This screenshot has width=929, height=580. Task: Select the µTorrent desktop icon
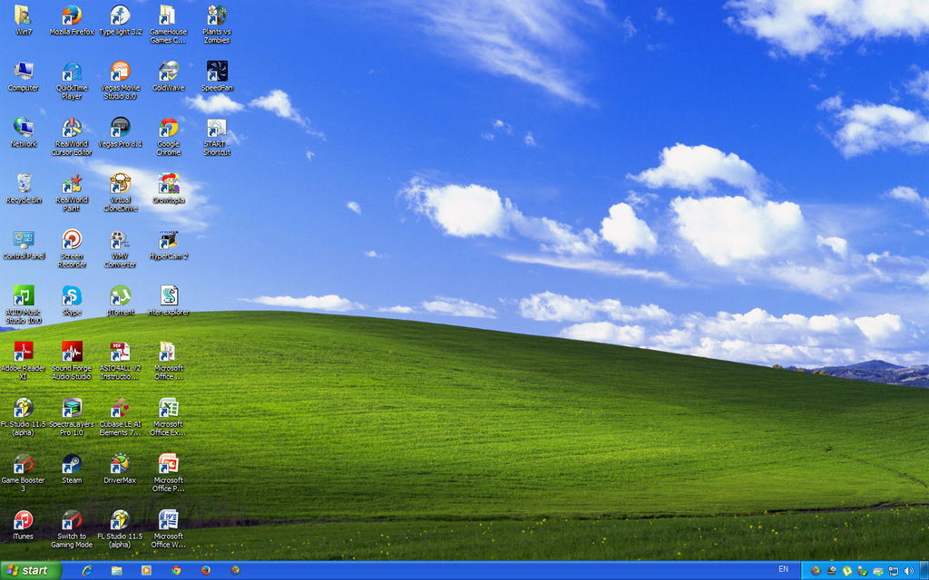tap(121, 301)
